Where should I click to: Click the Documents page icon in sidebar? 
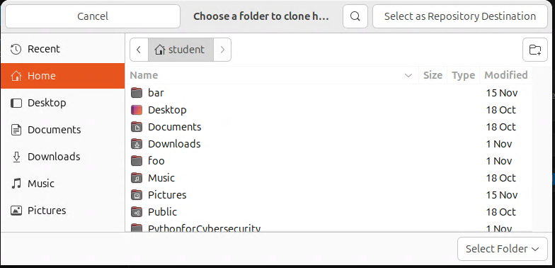point(16,130)
